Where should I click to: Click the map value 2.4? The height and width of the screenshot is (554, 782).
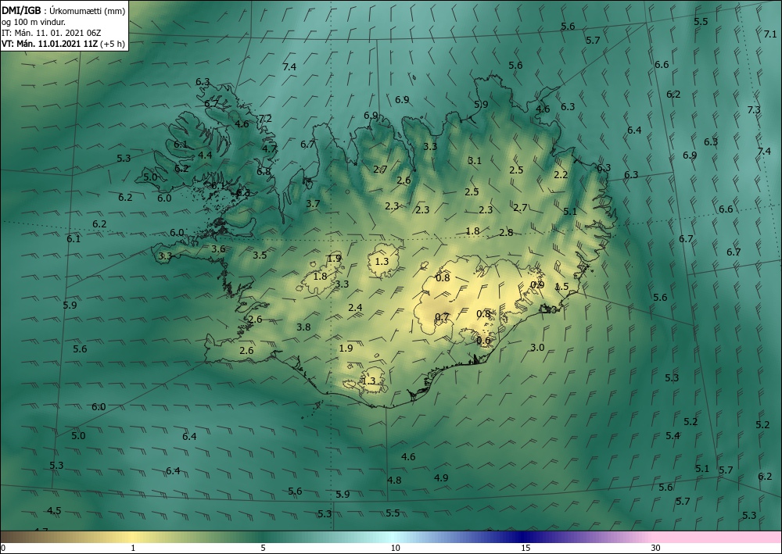click(x=355, y=307)
